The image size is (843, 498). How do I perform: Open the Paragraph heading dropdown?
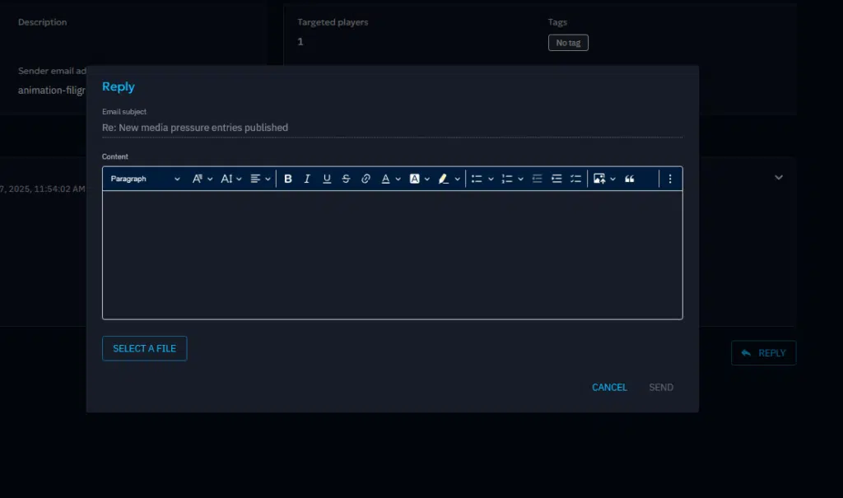pos(145,179)
